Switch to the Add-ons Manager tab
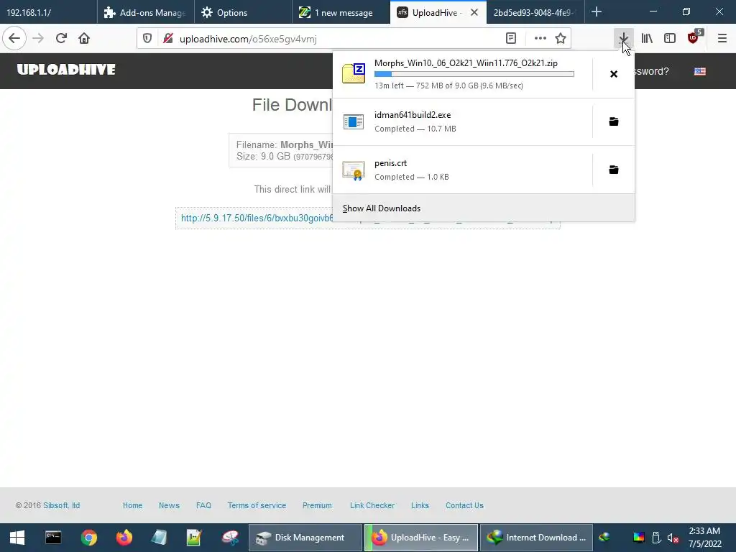 pyautogui.click(x=145, y=12)
